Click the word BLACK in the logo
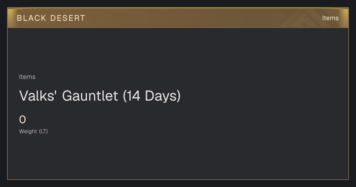 tap(31, 18)
